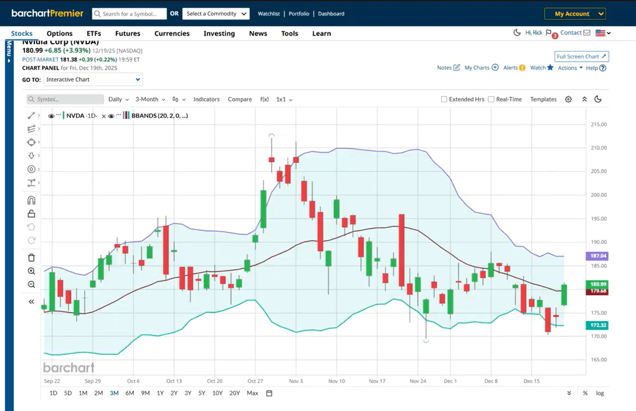Switch to the Options section
Viewport: 636px width, 411px height.
click(59, 33)
